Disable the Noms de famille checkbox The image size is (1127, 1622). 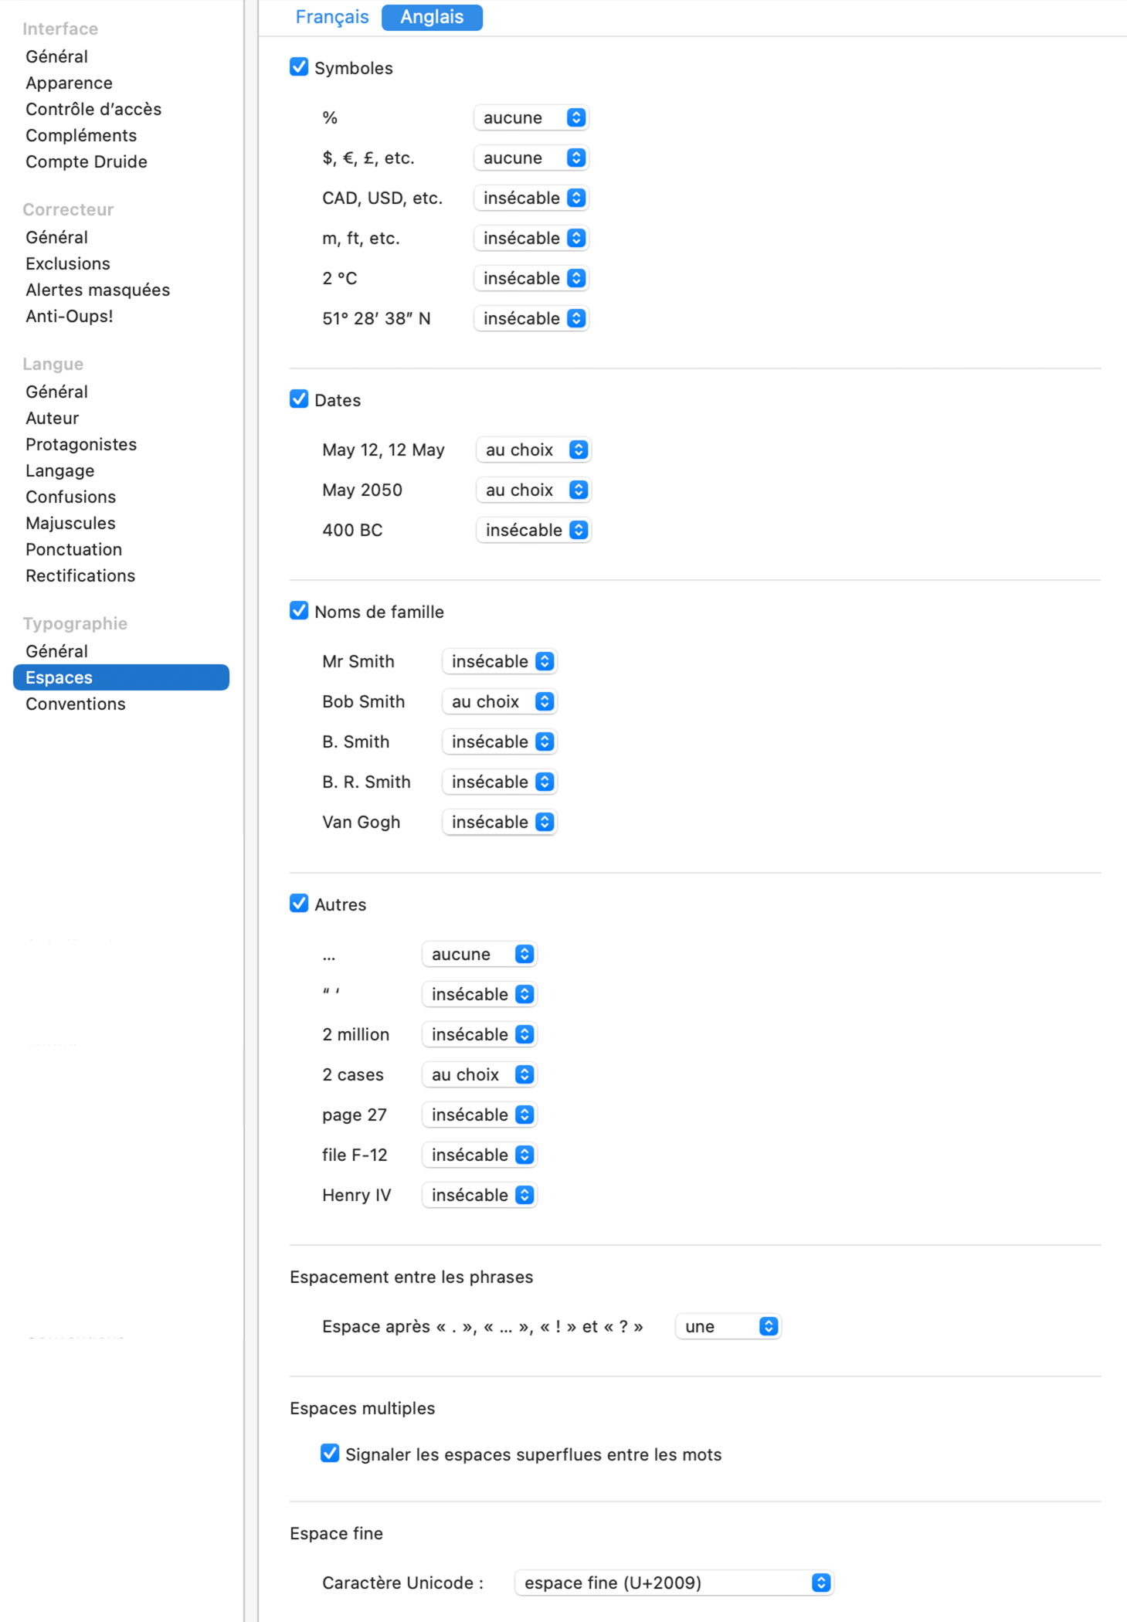click(299, 611)
